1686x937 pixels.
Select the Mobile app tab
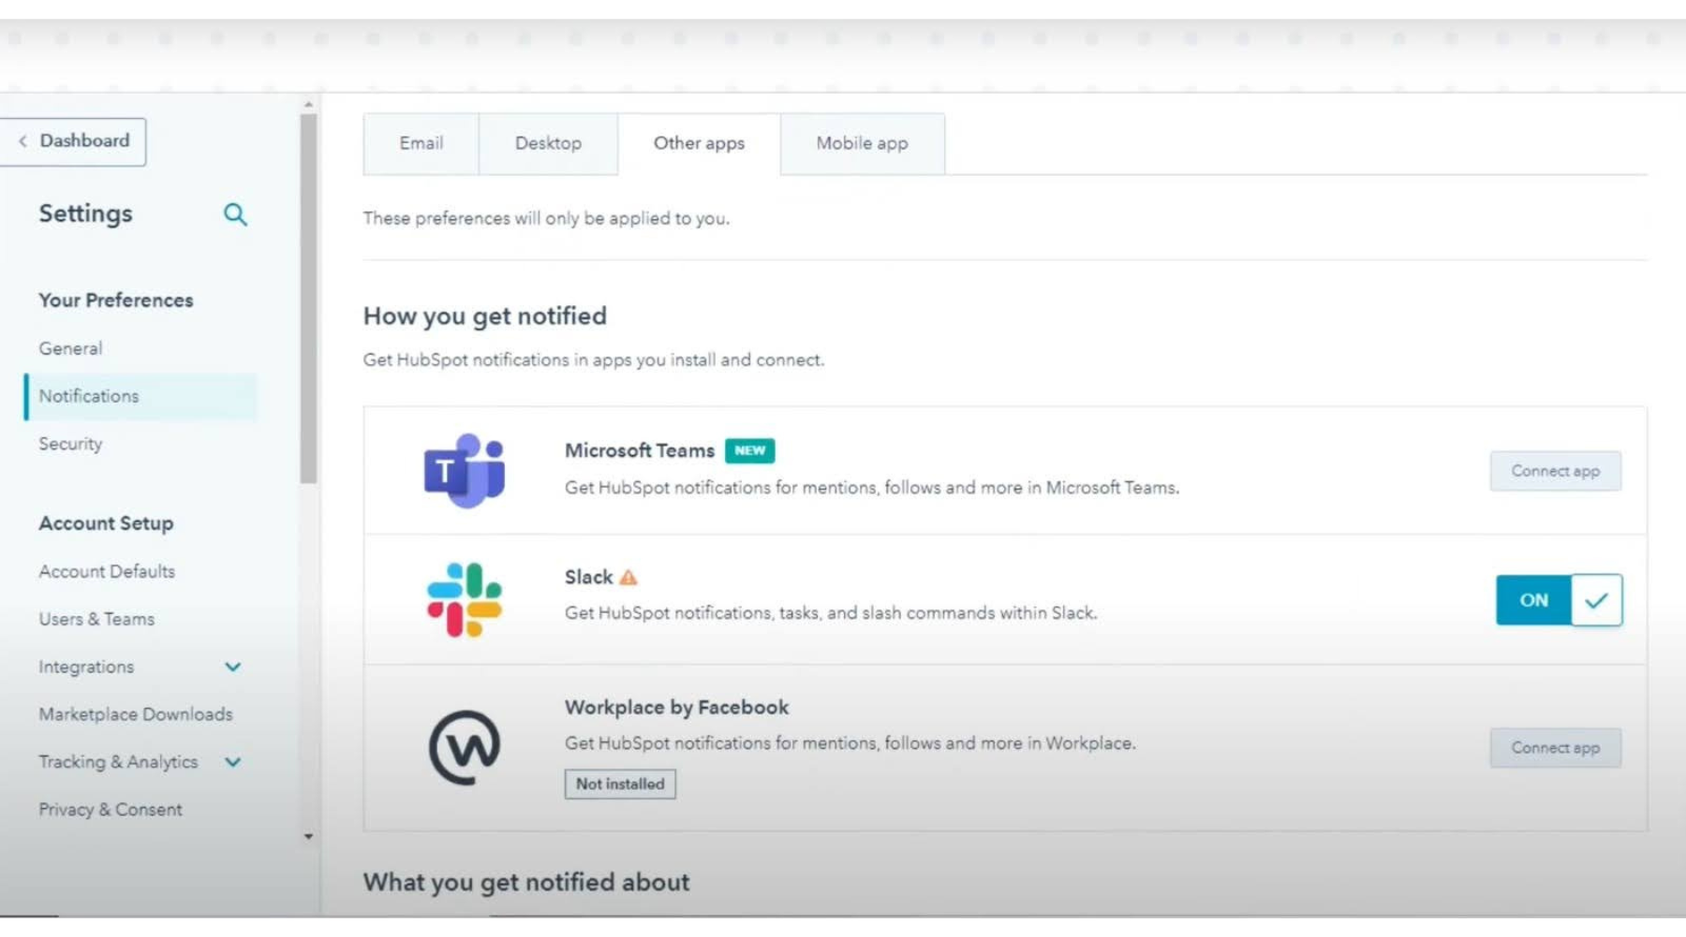pyautogui.click(x=862, y=143)
